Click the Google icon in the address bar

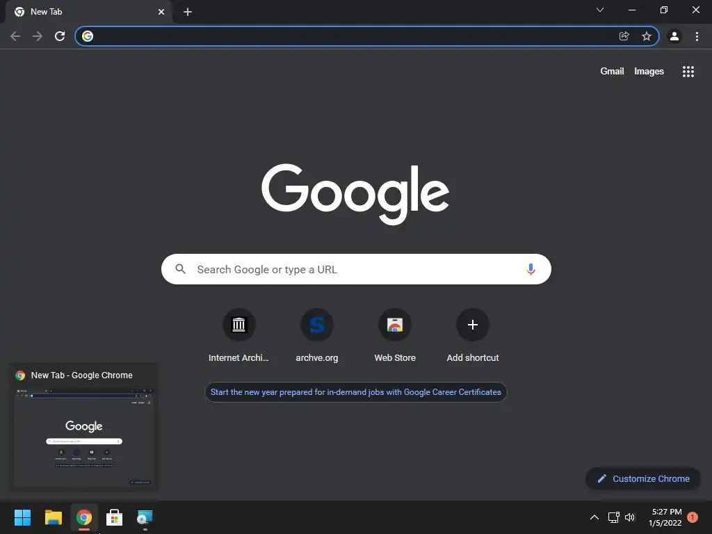(88, 36)
